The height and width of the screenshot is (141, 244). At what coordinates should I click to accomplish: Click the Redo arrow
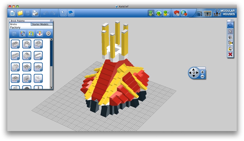53,13
